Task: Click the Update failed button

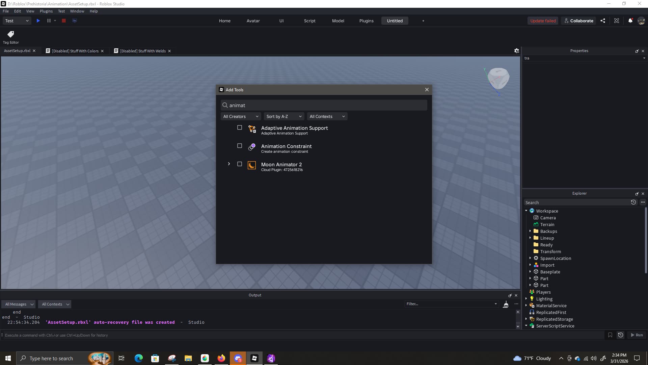Action: (x=543, y=21)
